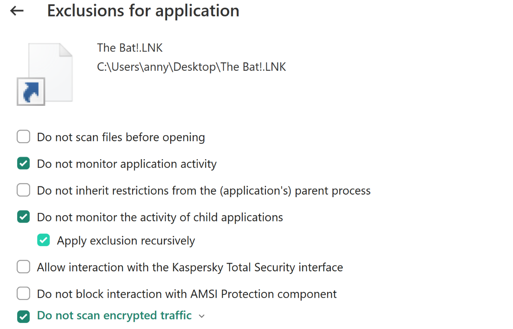The width and height of the screenshot is (513, 329).
Task: Click the 'Do not scan files before opening' label text
Action: [121, 137]
